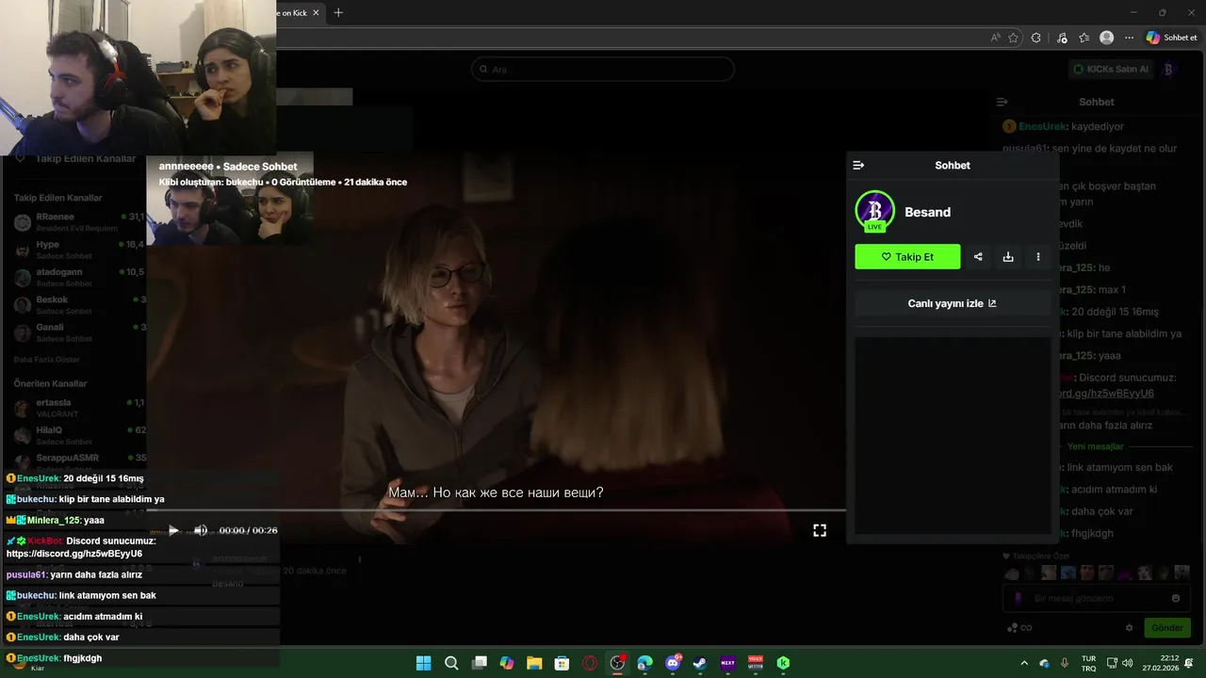The image size is (1206, 678).
Task: Open atadogann channel in sidebar
Action: tap(79, 277)
